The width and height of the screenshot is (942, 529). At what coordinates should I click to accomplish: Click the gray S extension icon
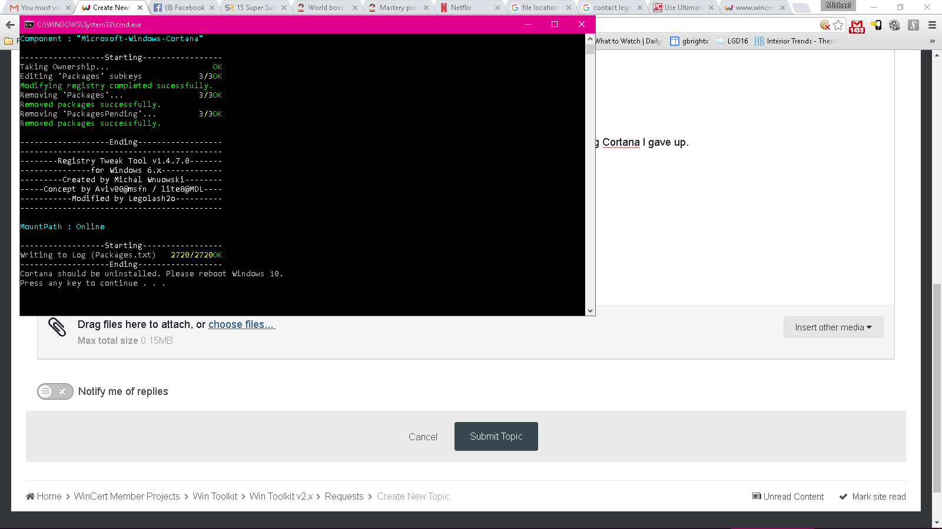[x=913, y=25]
